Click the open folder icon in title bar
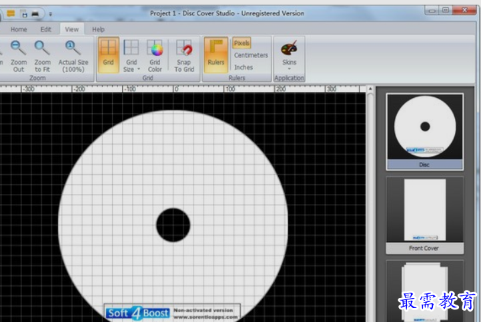The width and height of the screenshot is (481, 322). pos(11,13)
